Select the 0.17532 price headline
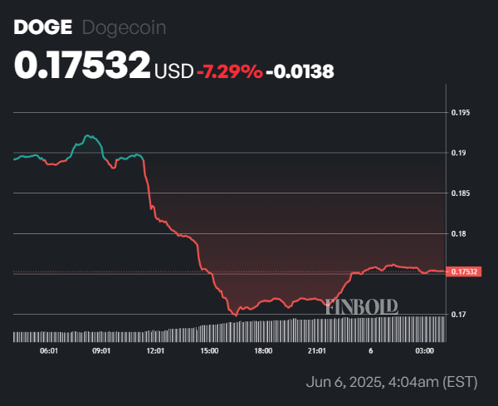 [x=82, y=65]
